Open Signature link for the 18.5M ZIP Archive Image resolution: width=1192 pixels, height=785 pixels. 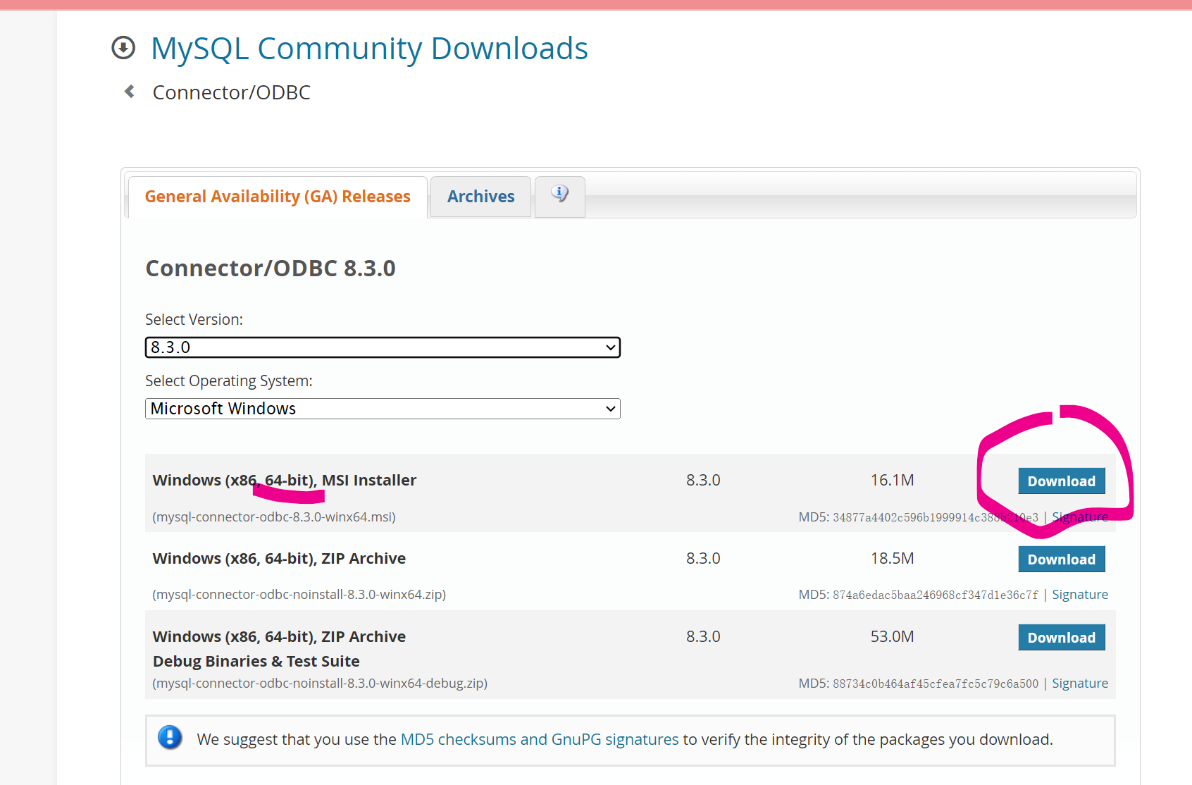(1080, 595)
